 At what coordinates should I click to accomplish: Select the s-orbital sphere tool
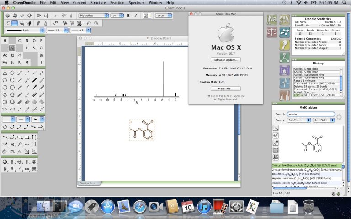pyautogui.click(x=5, y=162)
